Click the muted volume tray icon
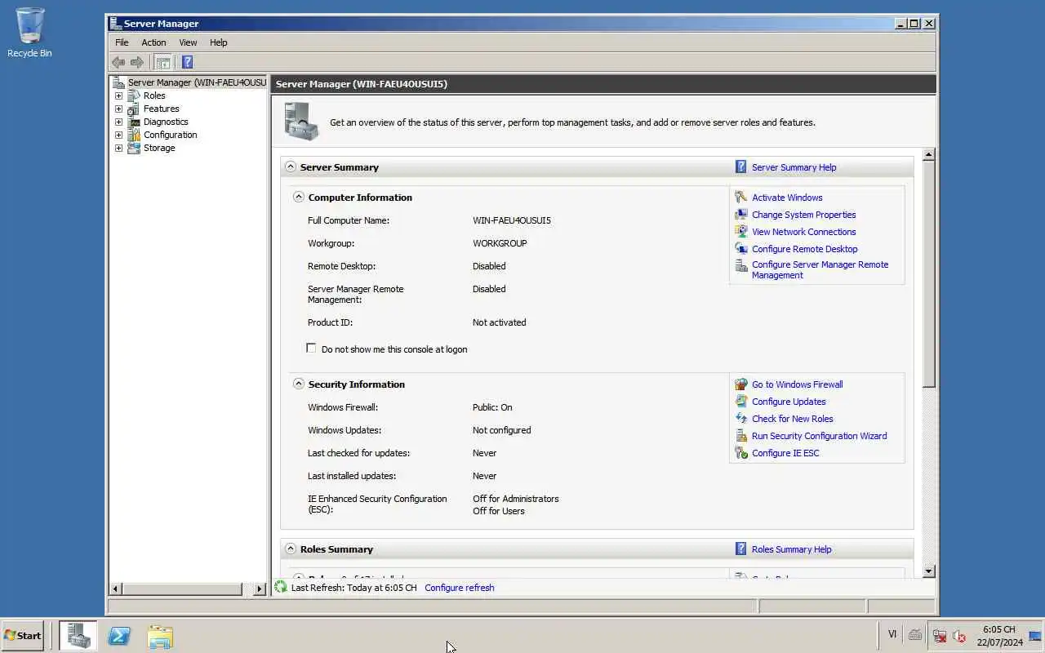1045x653 pixels. click(x=959, y=636)
